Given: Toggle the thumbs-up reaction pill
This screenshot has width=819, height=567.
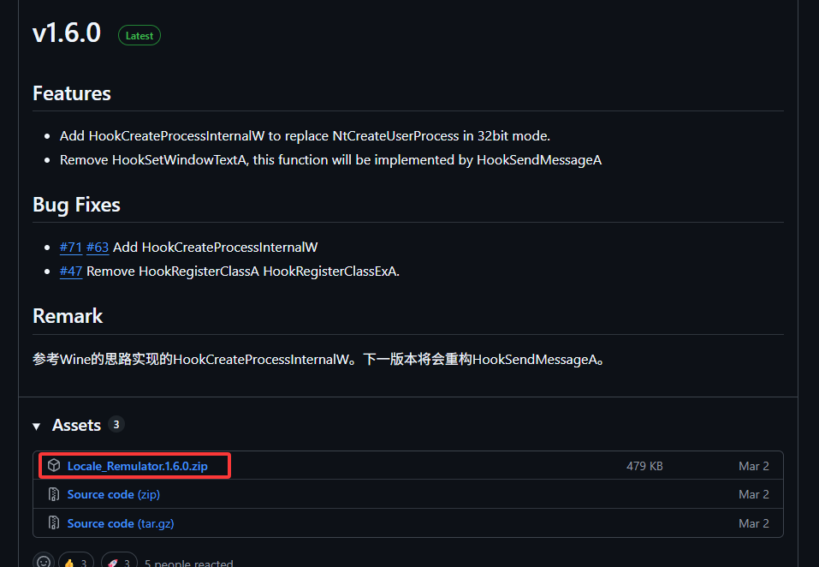Looking at the screenshot, I should click(x=75, y=560).
